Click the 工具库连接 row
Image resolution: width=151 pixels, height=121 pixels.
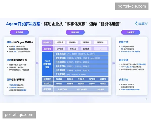click(81, 74)
